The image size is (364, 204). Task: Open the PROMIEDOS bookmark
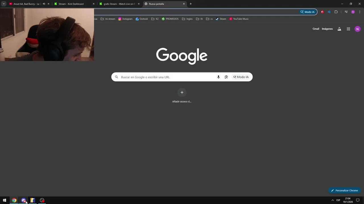point(170,19)
